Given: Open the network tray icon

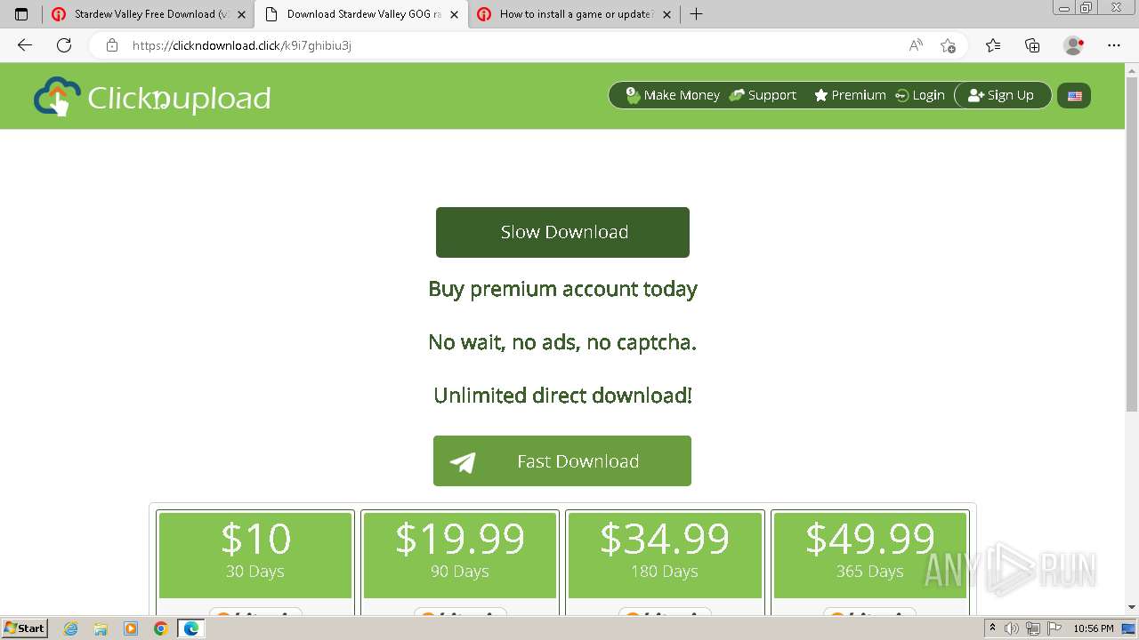Looking at the screenshot, I should [1033, 628].
